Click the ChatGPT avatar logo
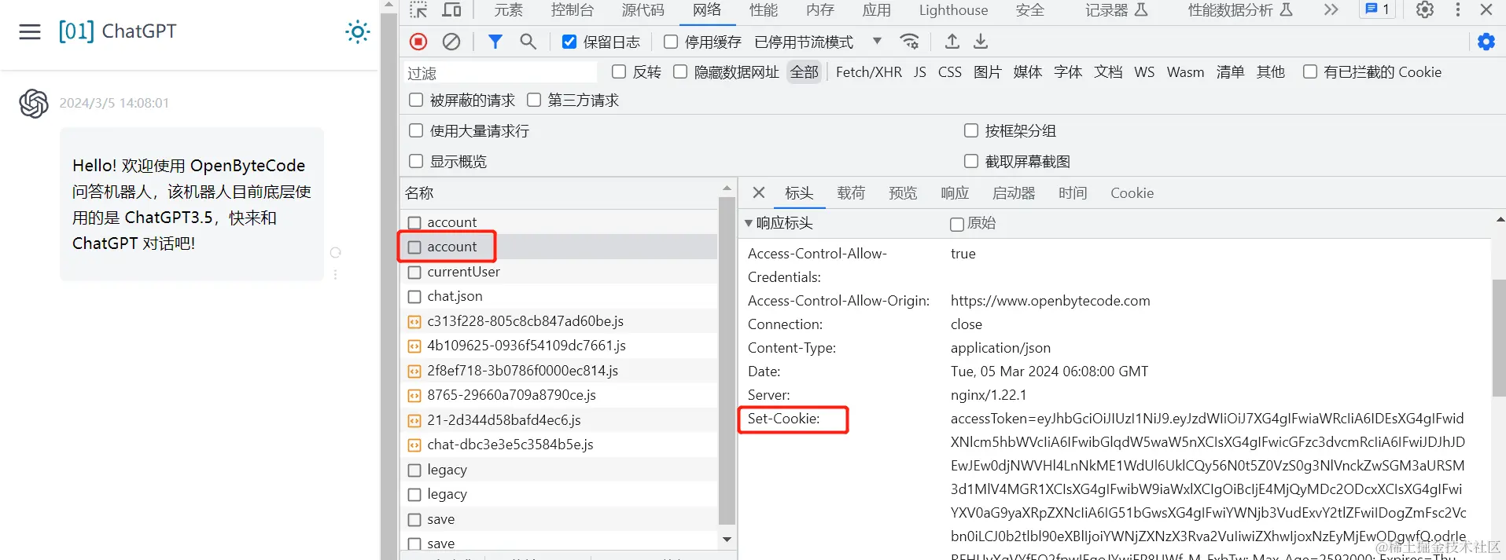The image size is (1506, 560). pyautogui.click(x=34, y=103)
